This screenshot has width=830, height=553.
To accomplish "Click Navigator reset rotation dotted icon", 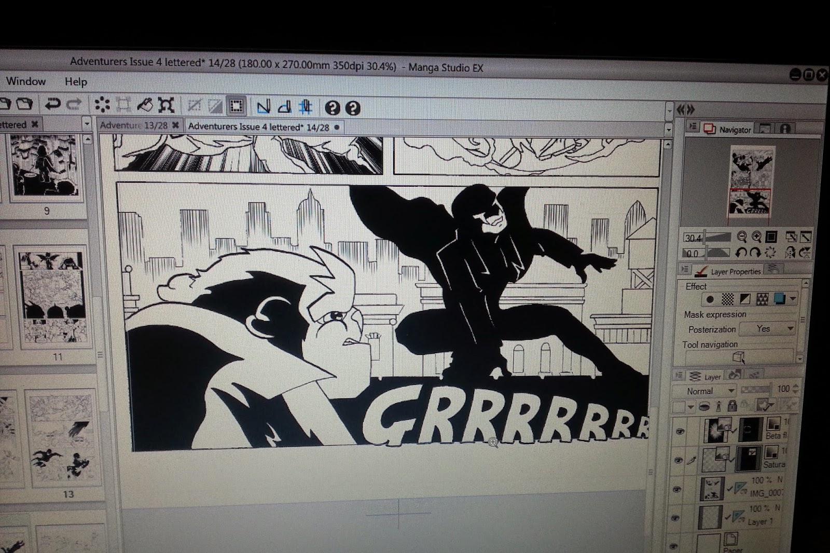I will [x=771, y=253].
